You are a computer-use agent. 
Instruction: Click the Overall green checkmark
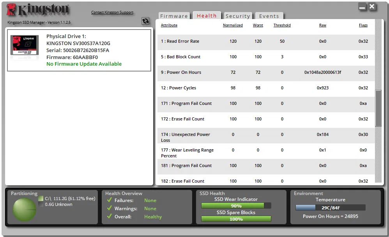(110, 216)
